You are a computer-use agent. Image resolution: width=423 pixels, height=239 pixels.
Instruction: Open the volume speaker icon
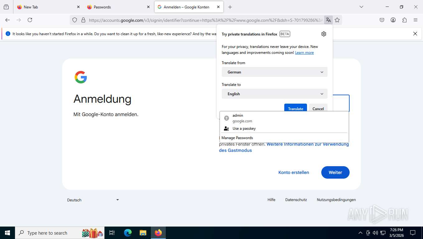(375, 233)
